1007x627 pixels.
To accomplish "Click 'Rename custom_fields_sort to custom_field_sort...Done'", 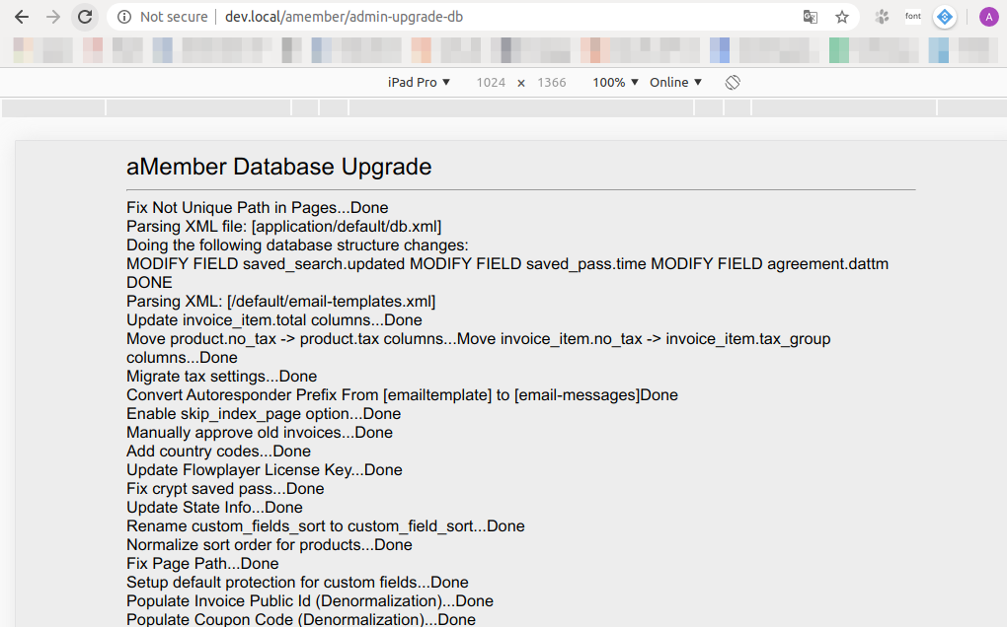I will pos(326,525).
